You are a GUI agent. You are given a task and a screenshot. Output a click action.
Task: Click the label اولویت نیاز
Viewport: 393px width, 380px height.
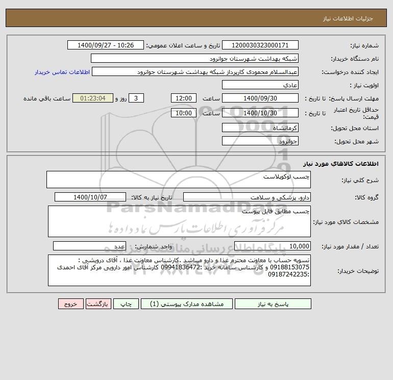(364, 85)
